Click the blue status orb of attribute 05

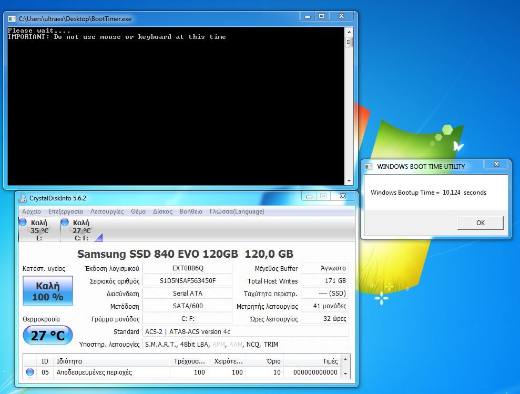pos(30,372)
